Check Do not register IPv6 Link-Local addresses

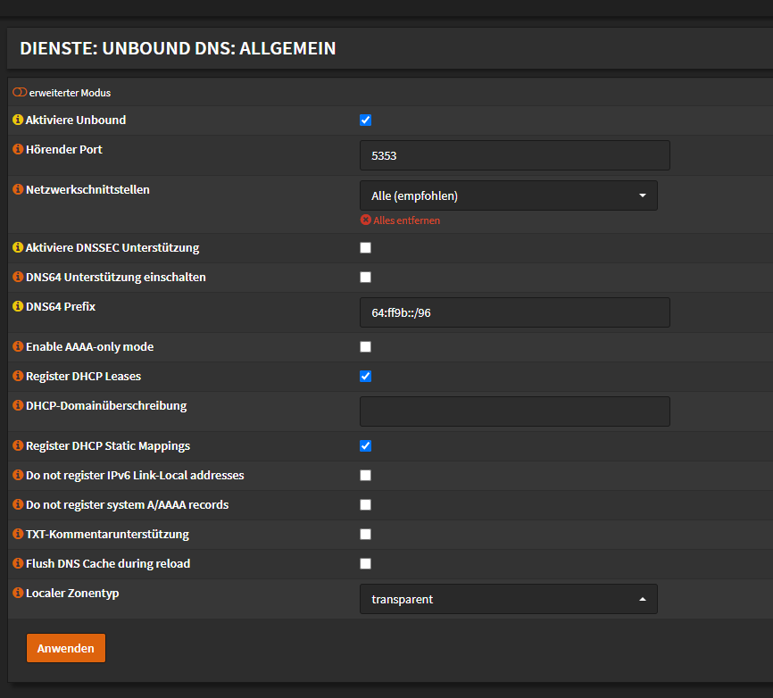pos(365,476)
